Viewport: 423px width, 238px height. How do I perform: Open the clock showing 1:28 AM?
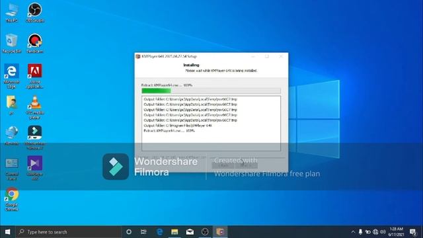(x=396, y=232)
